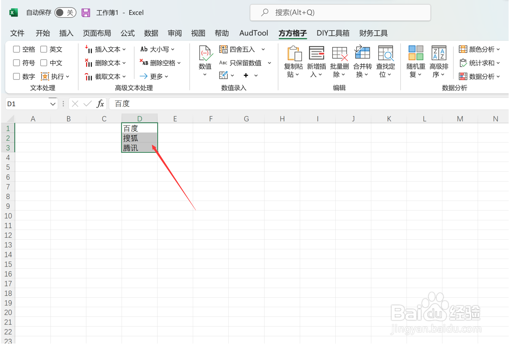Open the 删除空格 dropdown
The height and width of the screenshot is (346, 509).
tap(160, 63)
